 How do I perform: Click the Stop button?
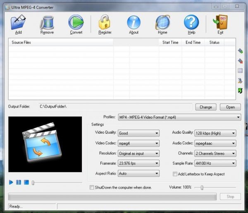[x=230, y=196]
